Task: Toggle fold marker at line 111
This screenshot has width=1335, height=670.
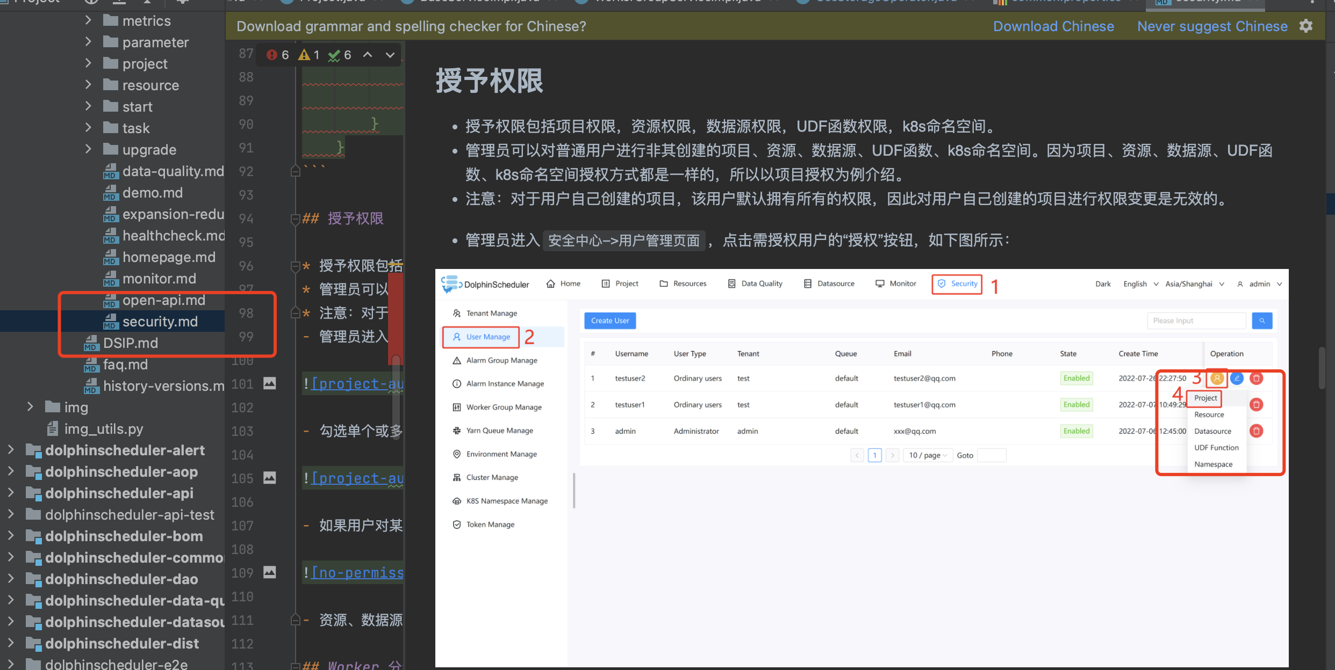Action: pyautogui.click(x=295, y=620)
